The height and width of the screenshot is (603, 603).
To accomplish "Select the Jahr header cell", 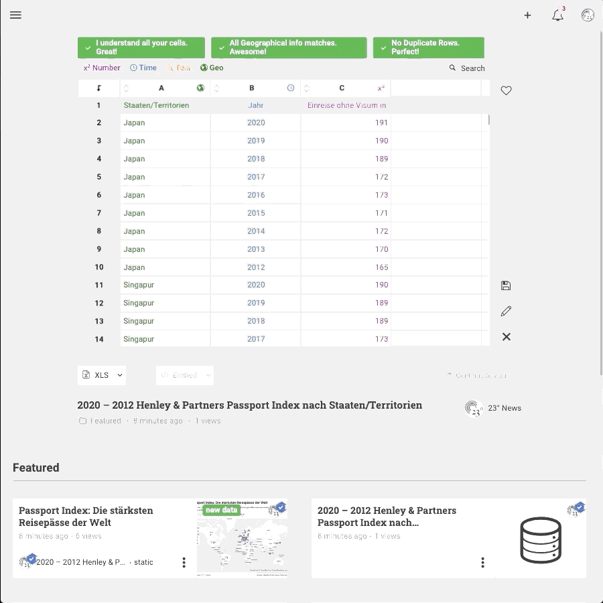I will 255,105.
